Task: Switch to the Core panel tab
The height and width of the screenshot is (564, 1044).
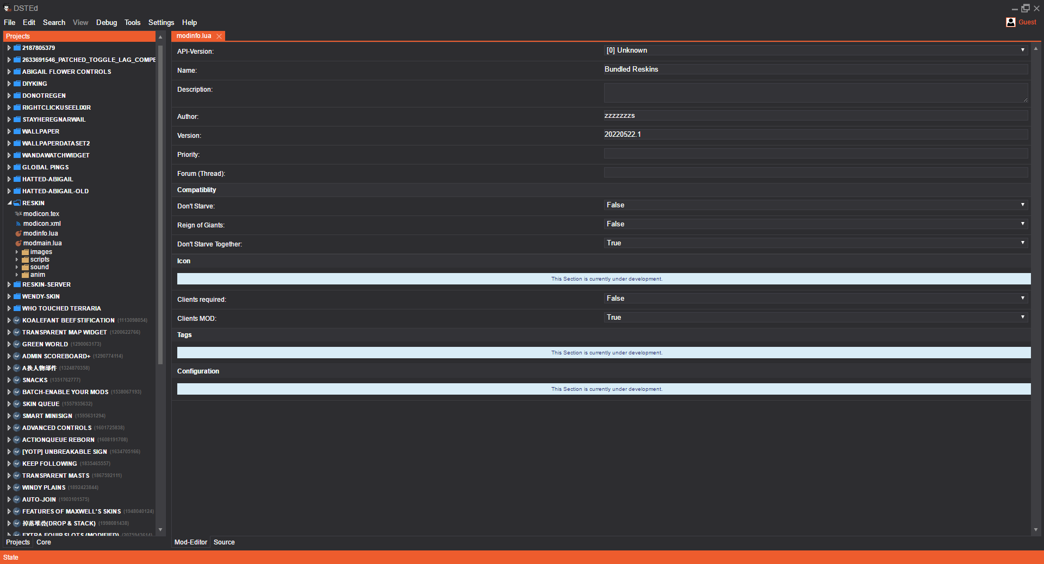Action: click(x=43, y=542)
